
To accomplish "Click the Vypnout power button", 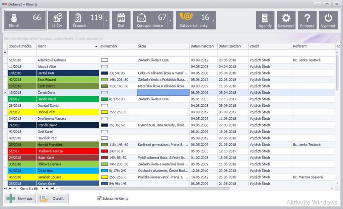I will pyautogui.click(x=328, y=20).
